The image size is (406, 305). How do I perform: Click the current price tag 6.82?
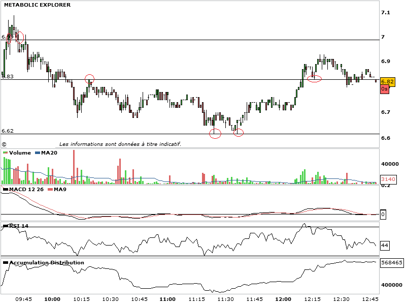[387, 82]
